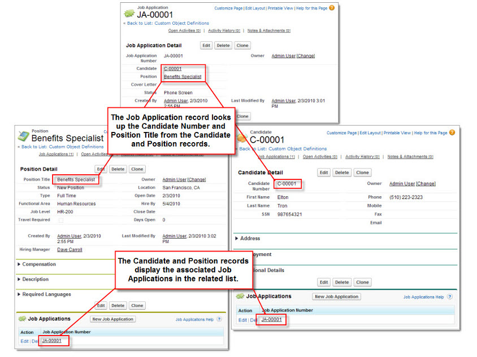Screen dimensions: 477x357
Task: Click Clone button in Candidate Detail header
Action: tap(362, 173)
